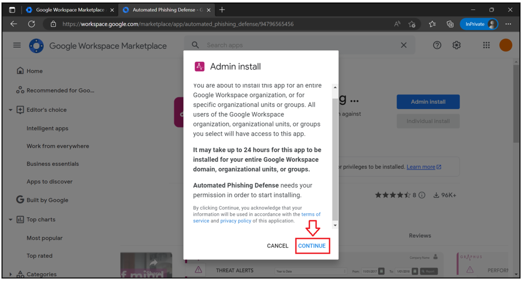Focus the Search apps input field
This screenshot has height=281, width=523.
click(x=300, y=45)
